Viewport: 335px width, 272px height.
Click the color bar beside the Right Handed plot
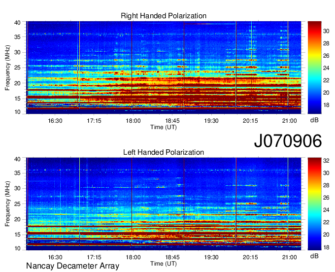point(314,68)
